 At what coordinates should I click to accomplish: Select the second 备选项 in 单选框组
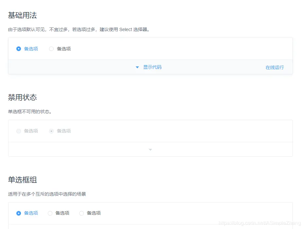(50, 213)
